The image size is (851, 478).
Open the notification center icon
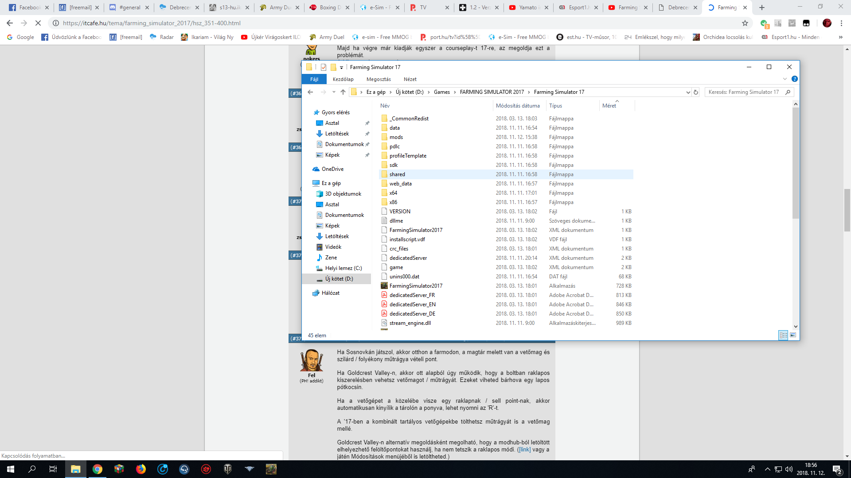837,469
